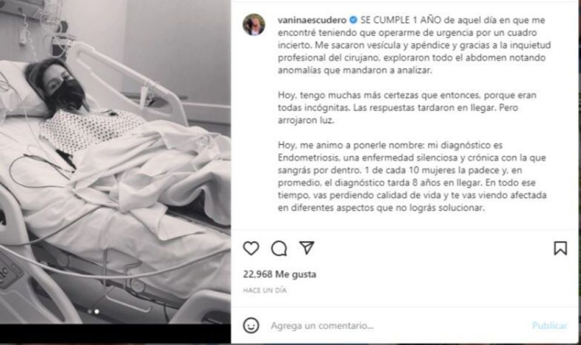Save the post with the bookmark icon
This screenshot has height=345, width=581.
561,248
